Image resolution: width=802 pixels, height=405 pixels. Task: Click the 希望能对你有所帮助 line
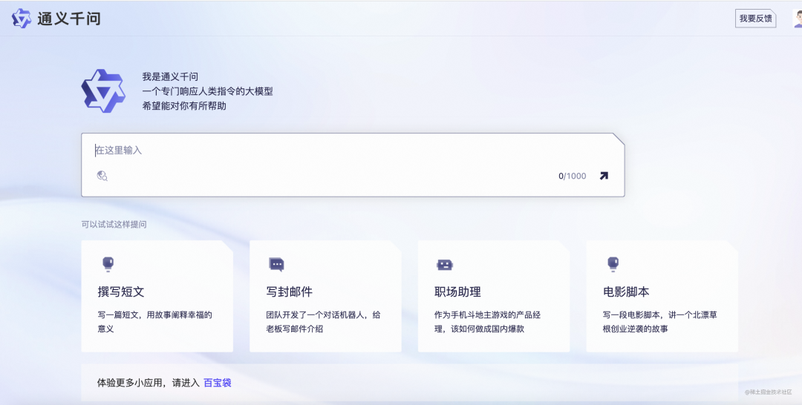(x=184, y=106)
